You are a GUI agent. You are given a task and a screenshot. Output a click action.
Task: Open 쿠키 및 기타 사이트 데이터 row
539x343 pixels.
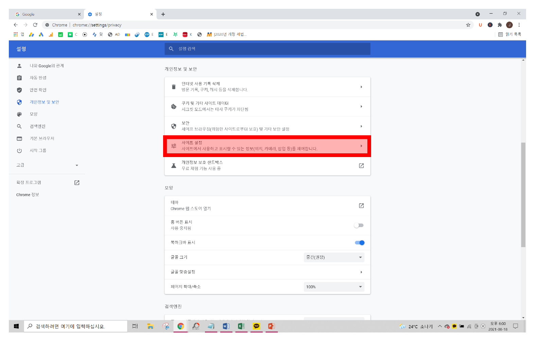coord(267,107)
